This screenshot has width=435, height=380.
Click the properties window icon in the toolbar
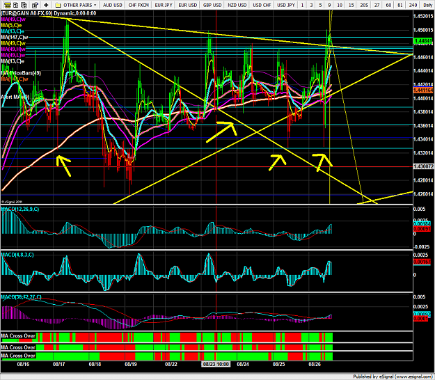[x=35, y=5]
